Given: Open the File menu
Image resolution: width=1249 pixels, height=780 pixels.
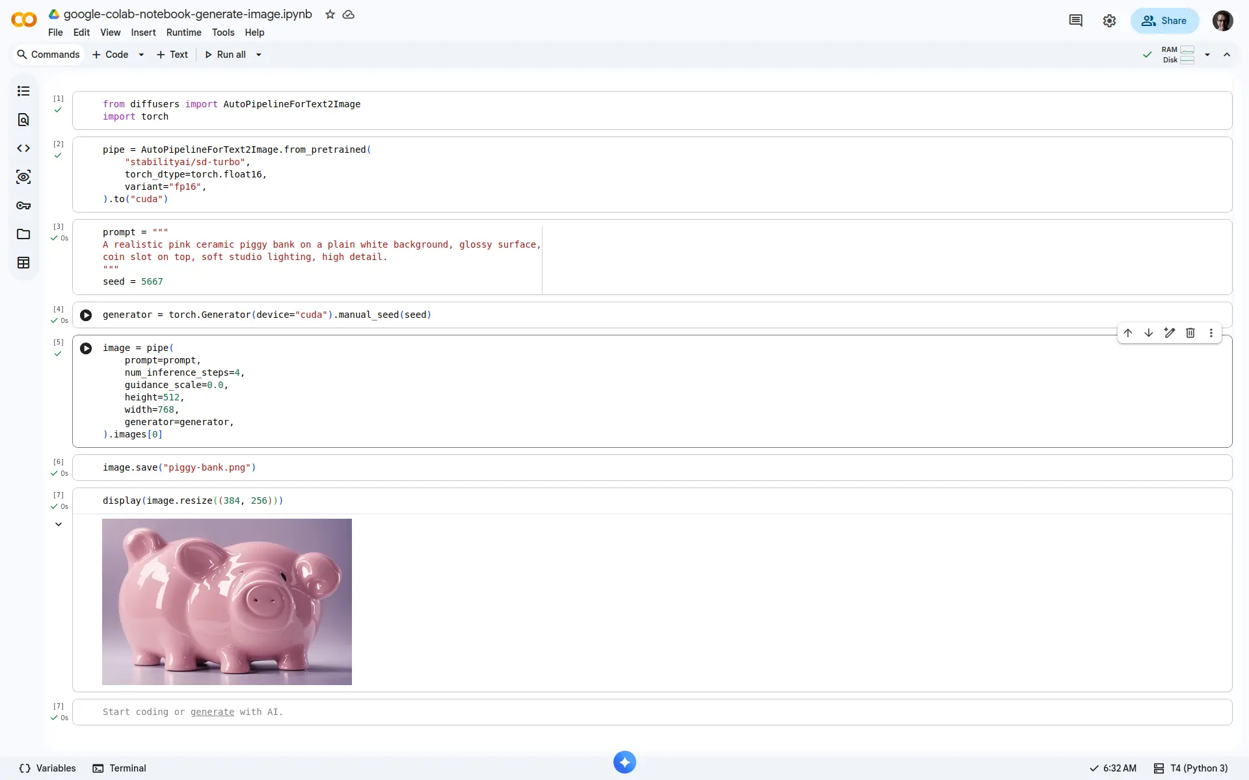Looking at the screenshot, I should (55, 32).
